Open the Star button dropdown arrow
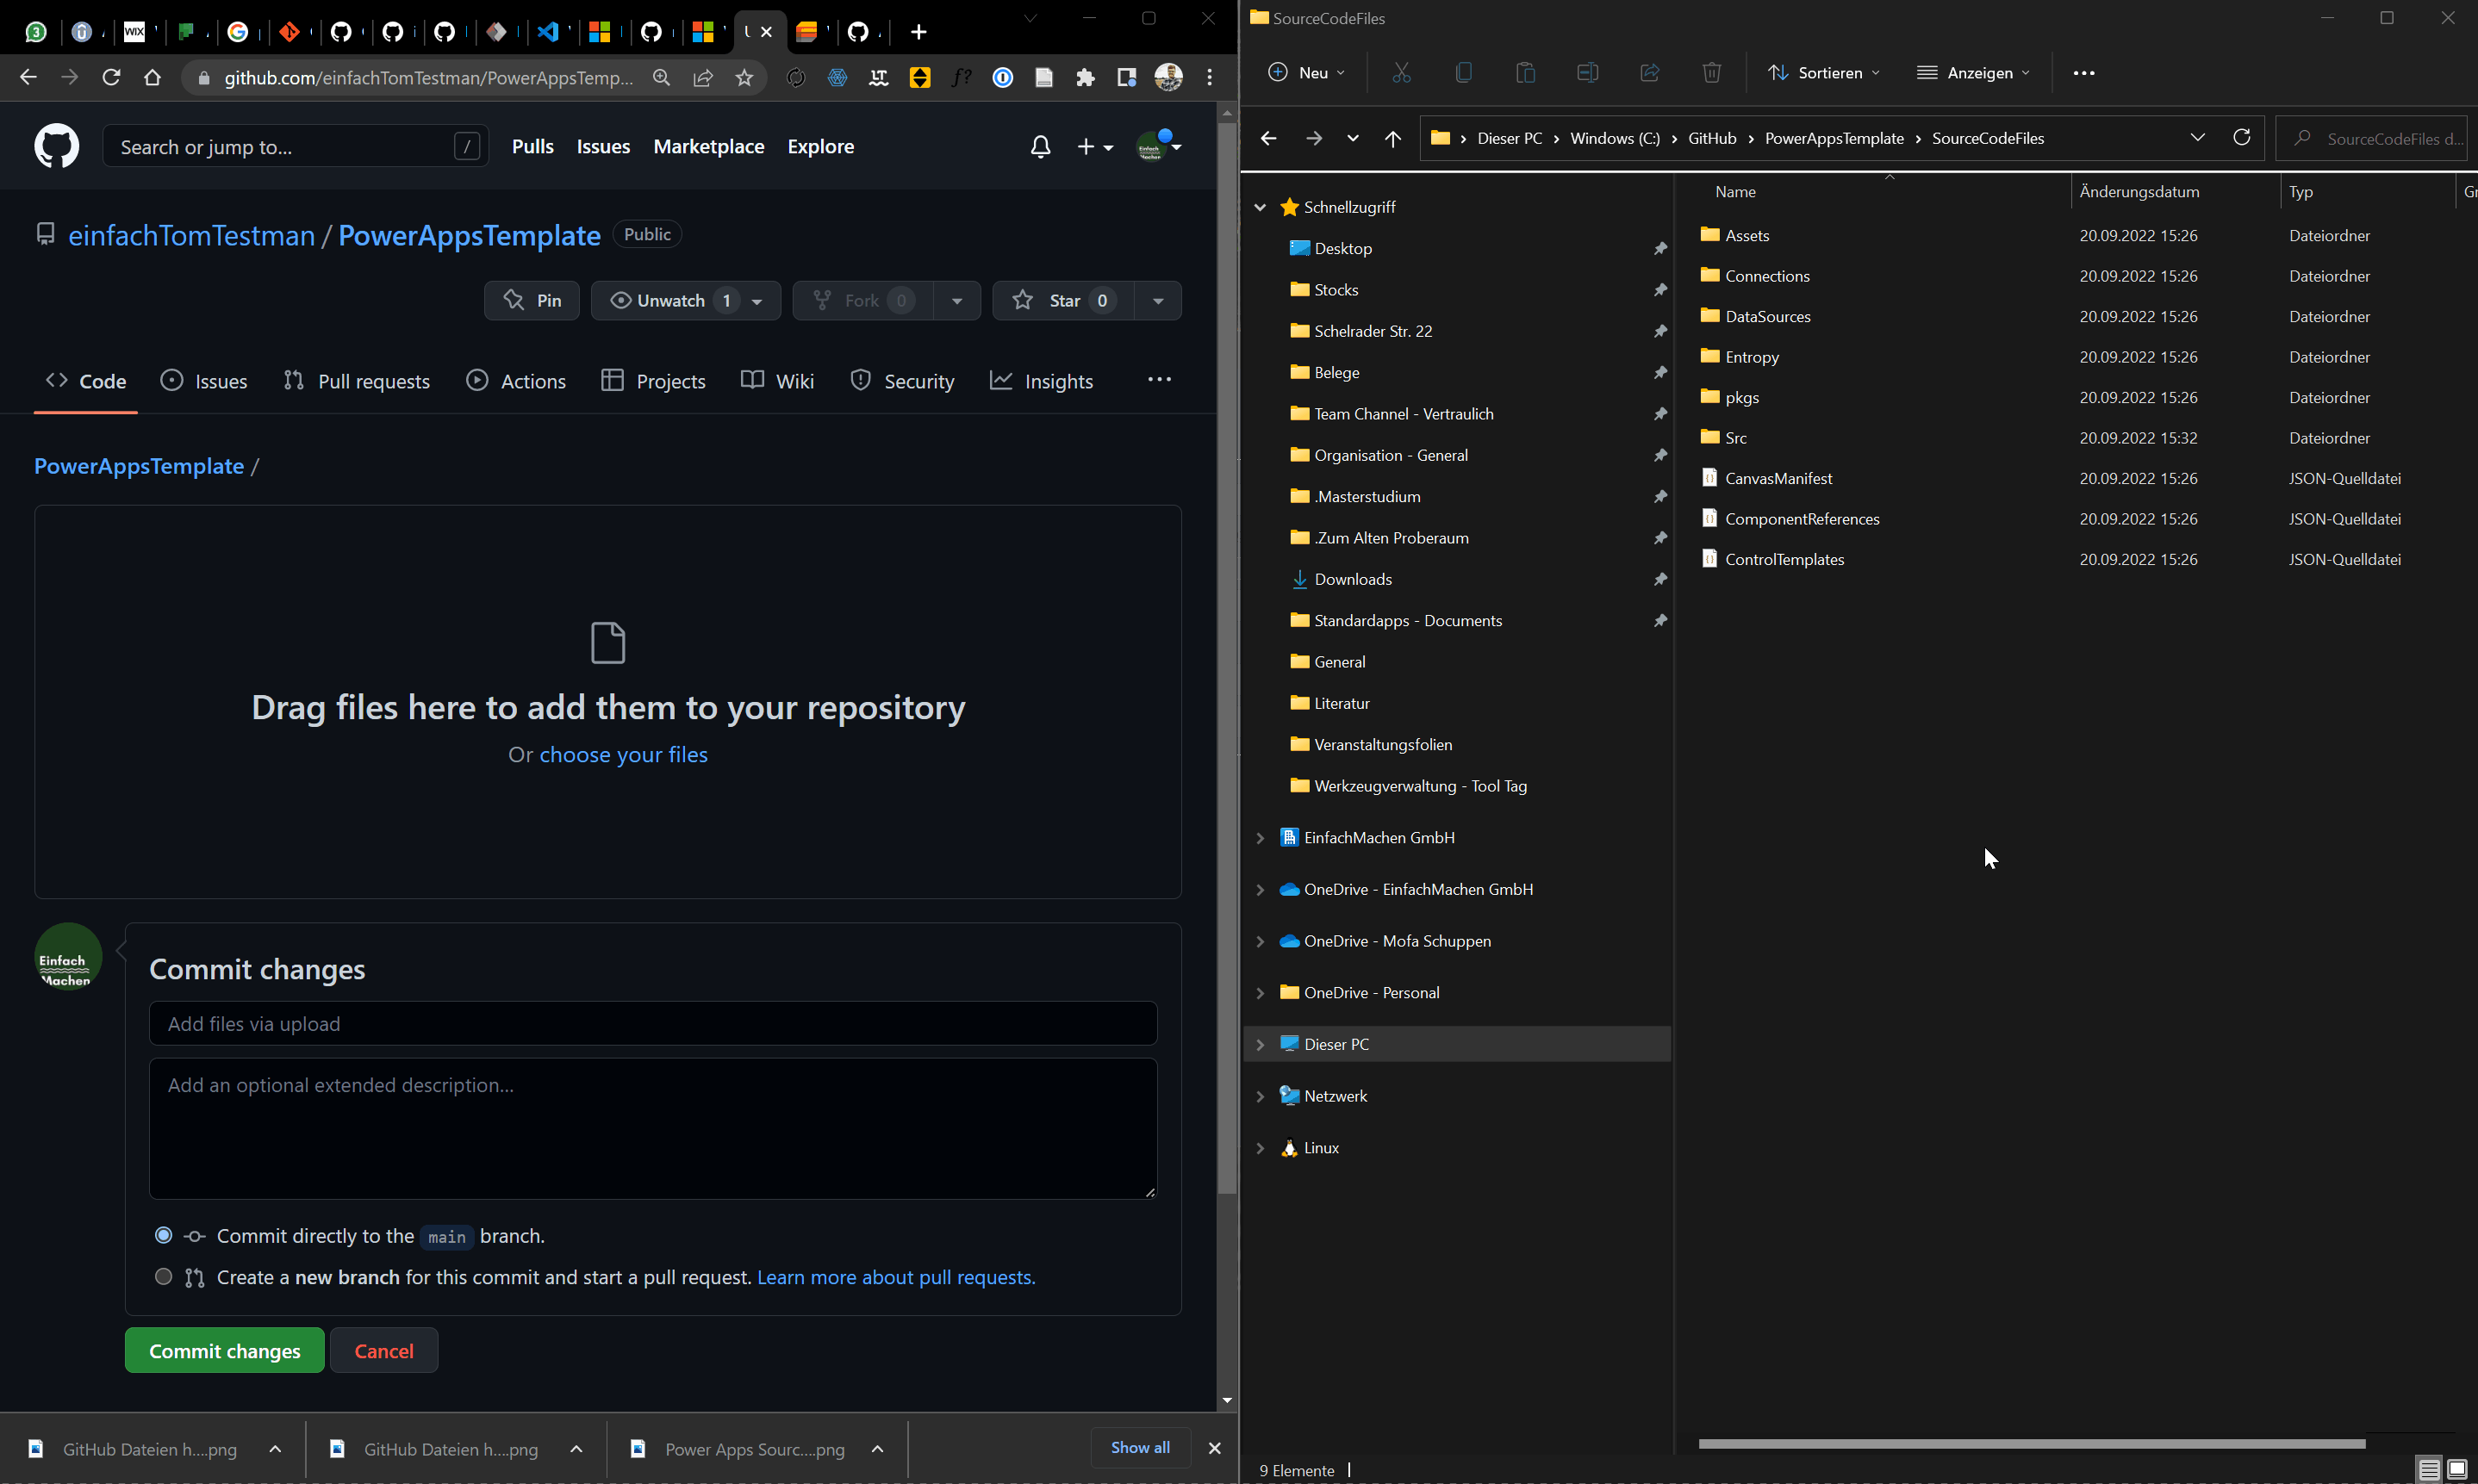Viewport: 2478px width, 1484px height. [1159, 301]
